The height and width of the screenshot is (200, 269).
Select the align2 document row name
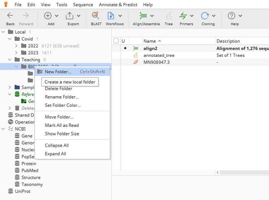(x=150, y=48)
